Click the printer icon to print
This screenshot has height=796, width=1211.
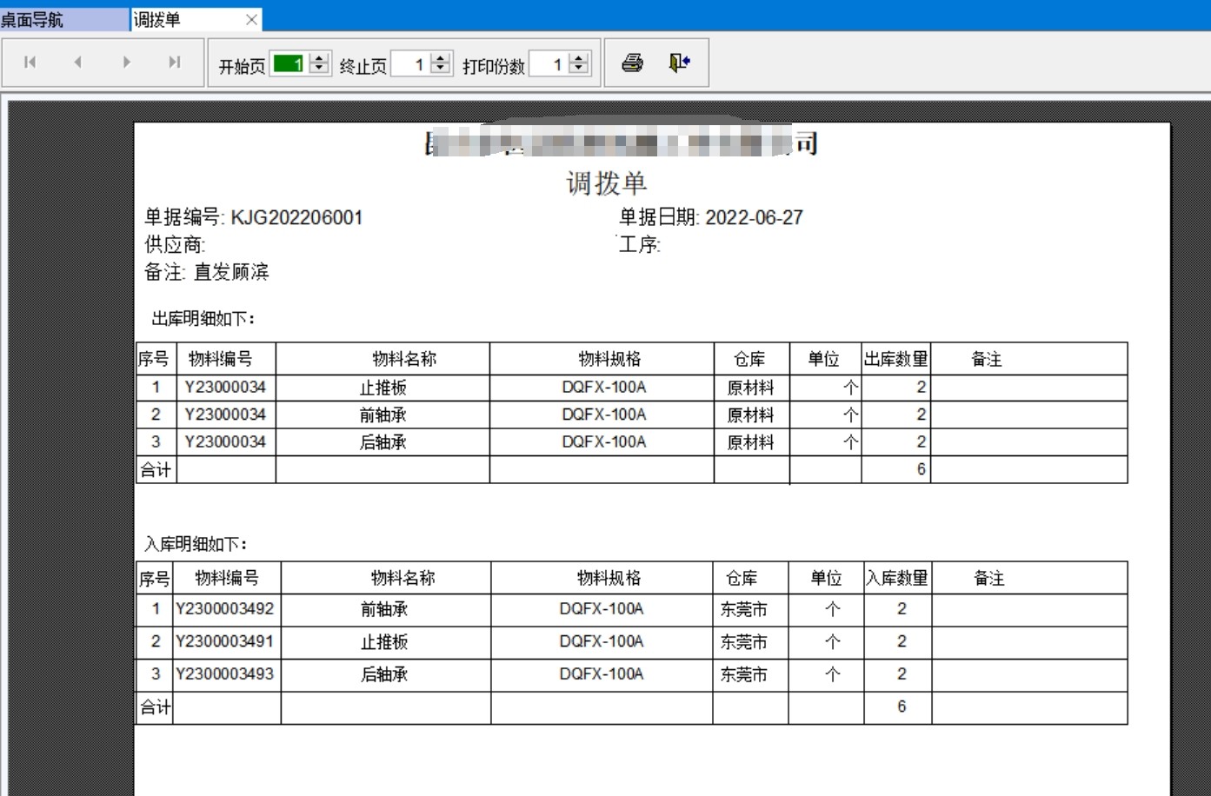(633, 63)
